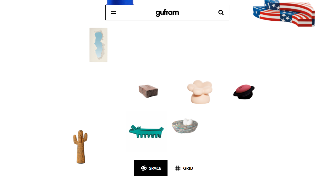This screenshot has height=181, width=331.
Task: View the American flag sofa product
Action: pyautogui.click(x=284, y=13)
